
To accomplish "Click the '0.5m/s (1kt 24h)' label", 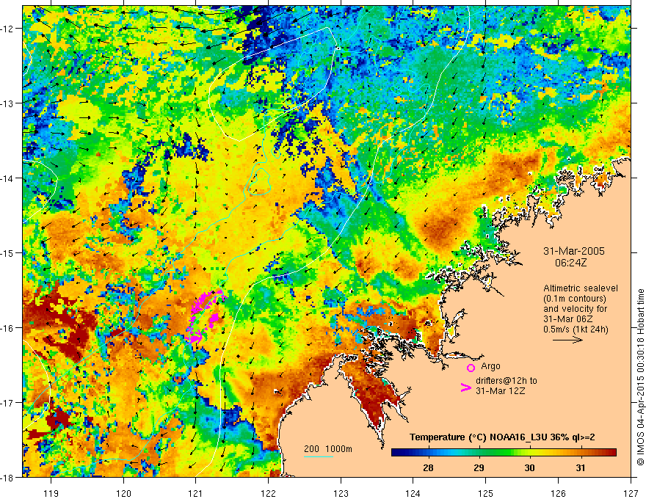I will point(576,329).
